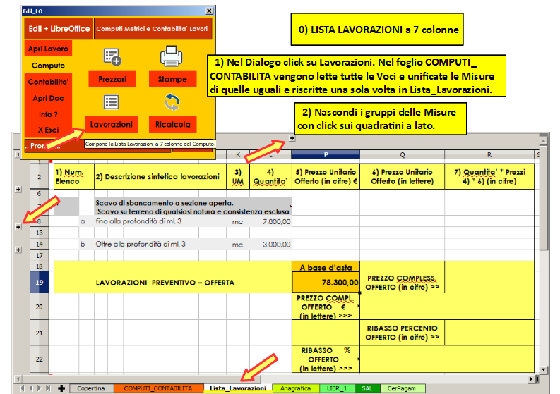
Task: Click the Stampe button
Action: click(x=172, y=79)
